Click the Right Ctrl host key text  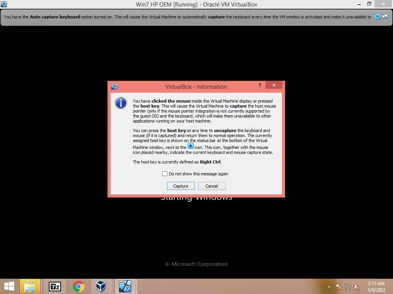(210, 162)
